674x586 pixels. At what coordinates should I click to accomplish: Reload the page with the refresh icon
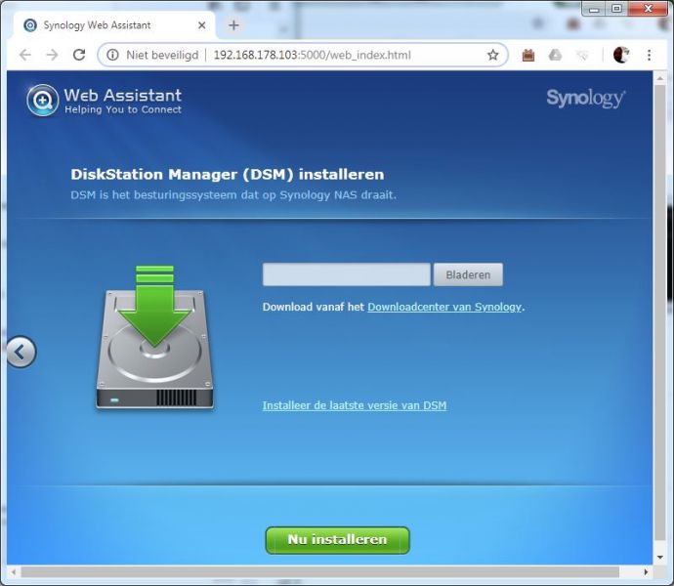coord(79,55)
